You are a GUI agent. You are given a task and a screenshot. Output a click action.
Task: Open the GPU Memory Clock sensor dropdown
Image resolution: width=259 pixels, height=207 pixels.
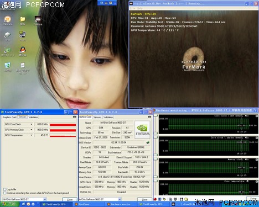(32, 130)
